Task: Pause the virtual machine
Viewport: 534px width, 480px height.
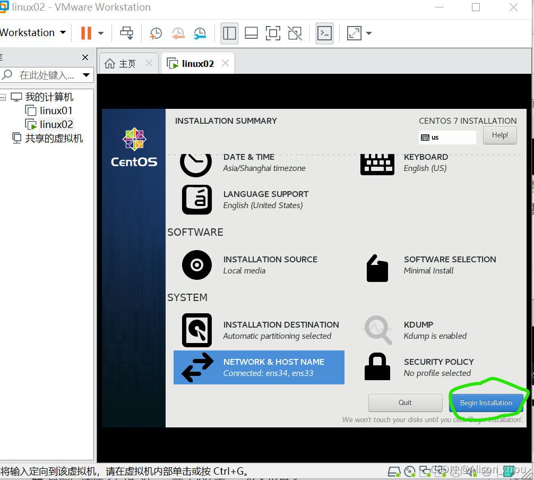Action: pyautogui.click(x=86, y=33)
